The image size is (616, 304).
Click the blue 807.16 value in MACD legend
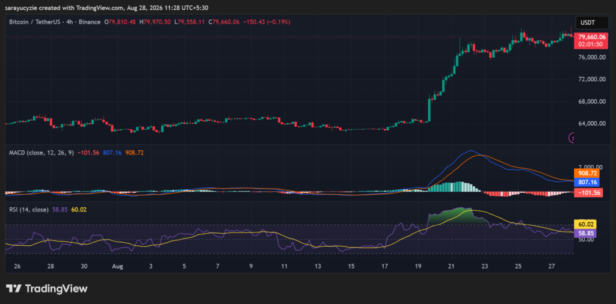pos(112,153)
